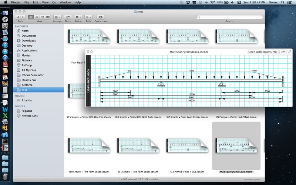
Task: Open Safari from the Dock
Action: coord(5,38)
